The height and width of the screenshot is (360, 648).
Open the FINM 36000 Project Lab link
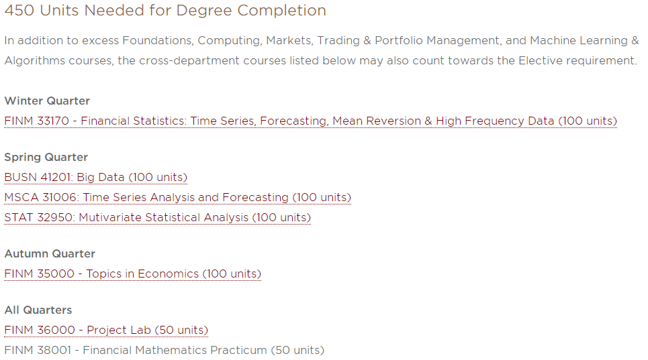click(x=106, y=331)
